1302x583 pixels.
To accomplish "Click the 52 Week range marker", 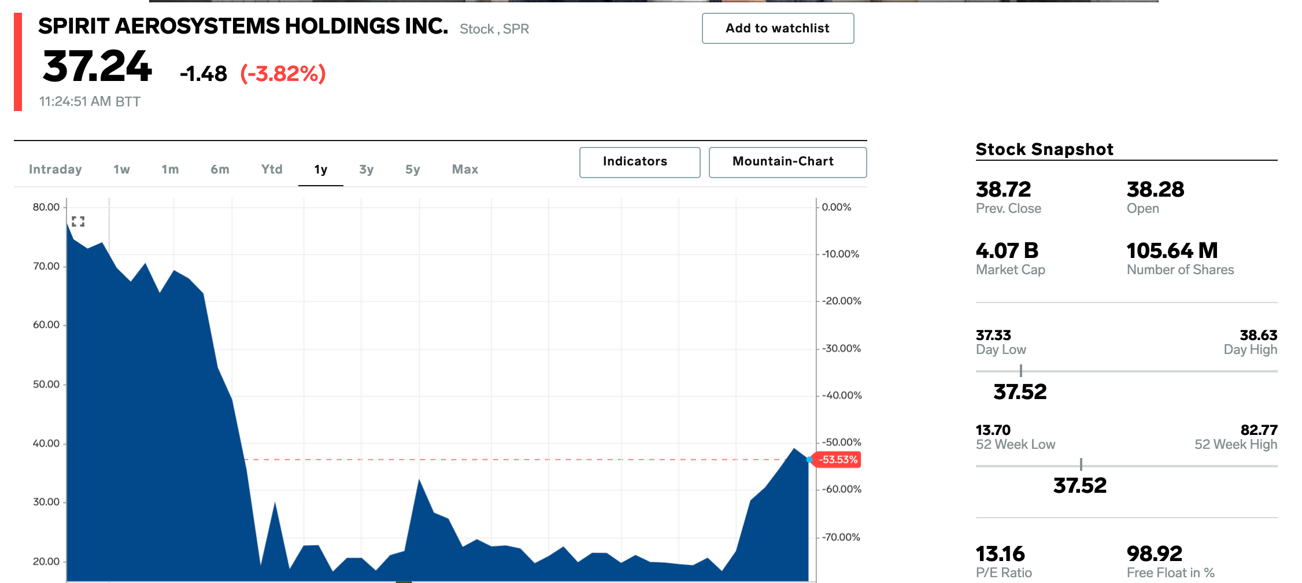I will [1081, 464].
